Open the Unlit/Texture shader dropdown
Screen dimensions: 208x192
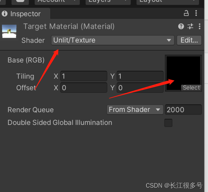point(112,40)
